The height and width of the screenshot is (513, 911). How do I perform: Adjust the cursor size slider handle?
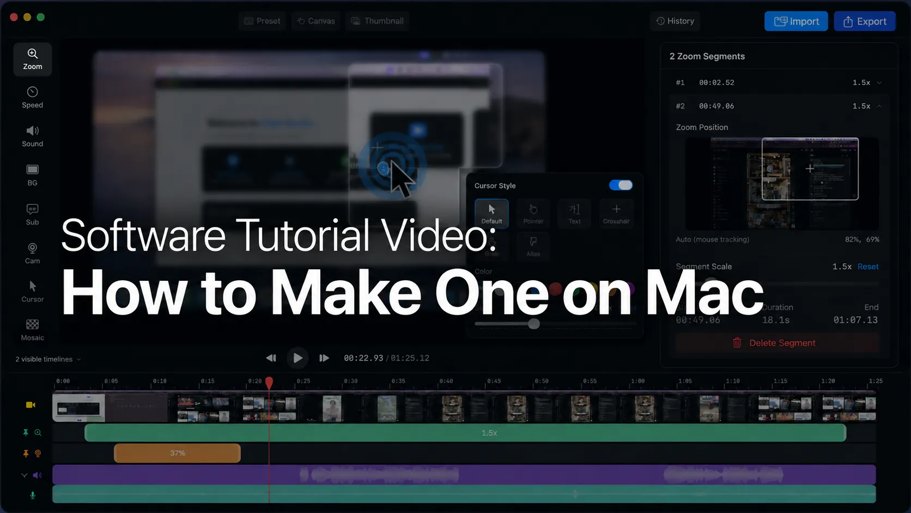(534, 324)
